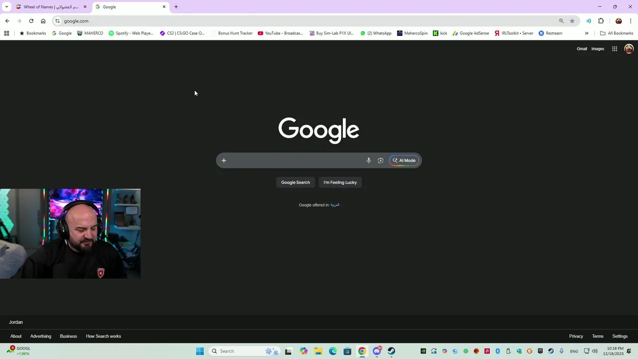Open the Google account avatar
Image resolution: width=638 pixels, height=359 pixels.
(629, 49)
